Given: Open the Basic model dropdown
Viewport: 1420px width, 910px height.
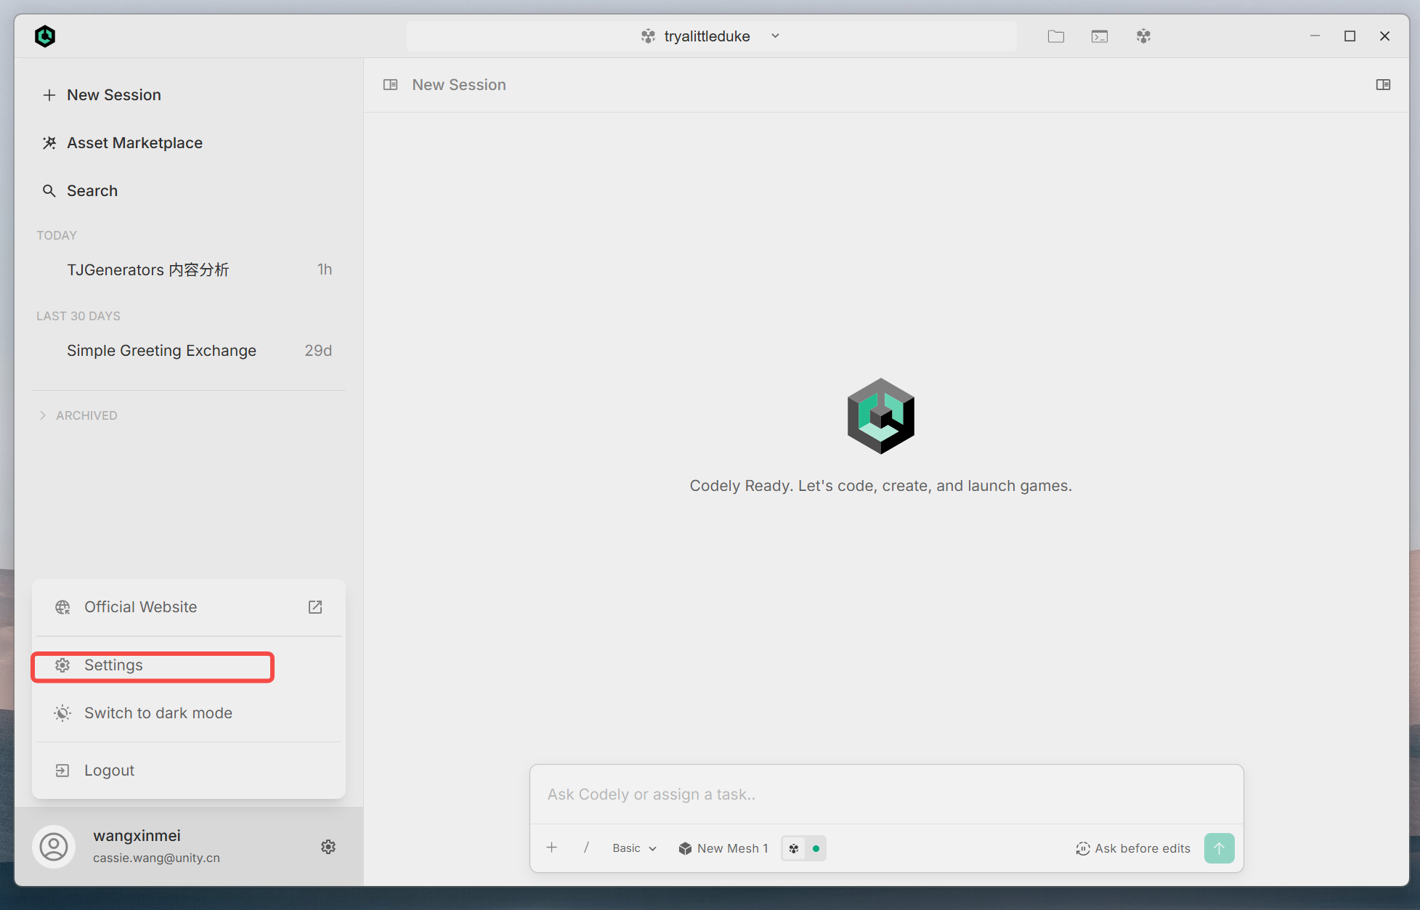Looking at the screenshot, I should click(x=634, y=848).
